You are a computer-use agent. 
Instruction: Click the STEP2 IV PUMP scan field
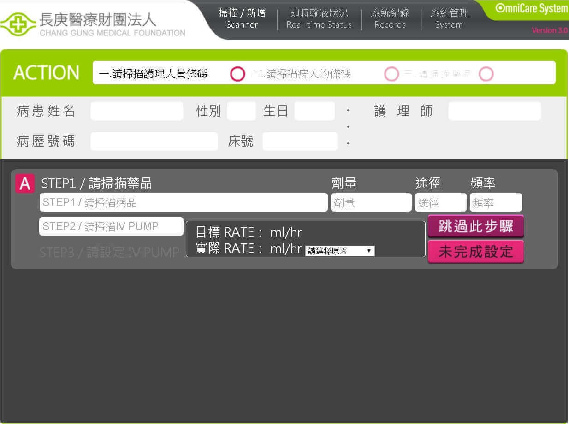111,226
